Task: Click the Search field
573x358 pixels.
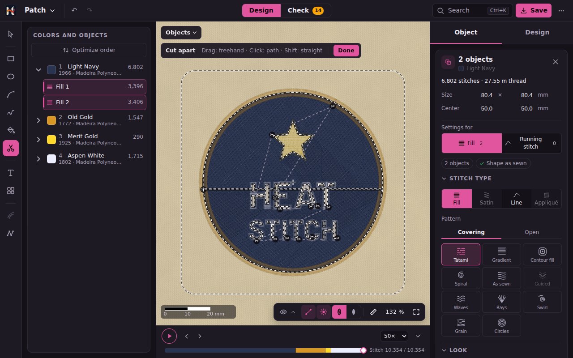Action: coord(473,10)
